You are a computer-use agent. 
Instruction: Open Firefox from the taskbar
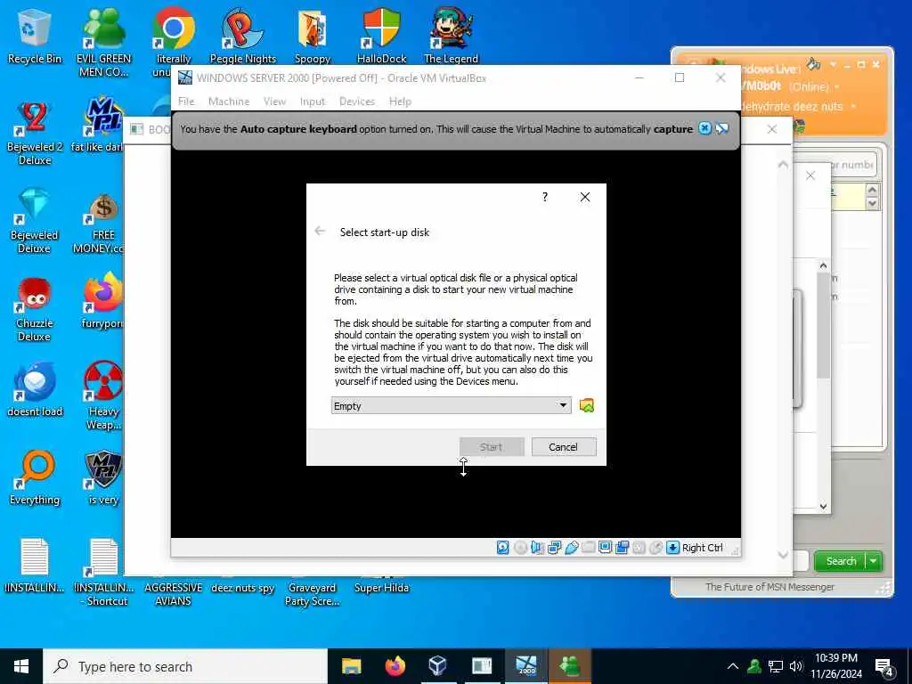click(x=395, y=666)
